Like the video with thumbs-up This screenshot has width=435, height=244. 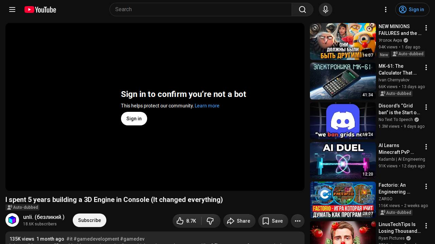pos(187,221)
